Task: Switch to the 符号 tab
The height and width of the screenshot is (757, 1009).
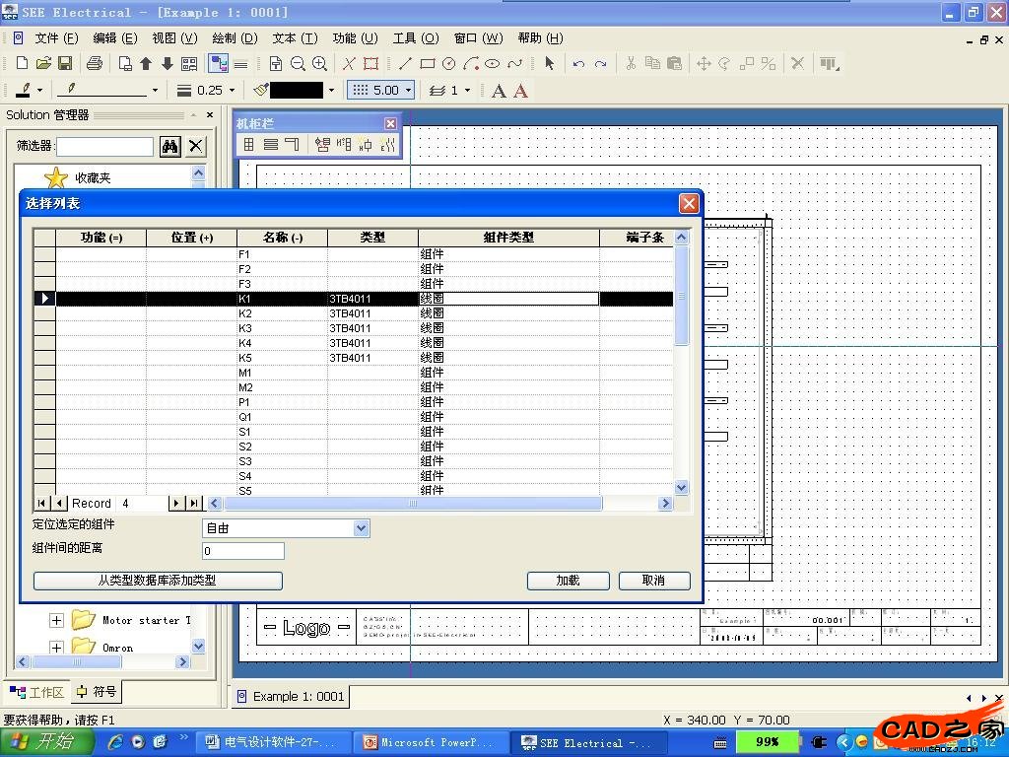Action: pos(97,692)
